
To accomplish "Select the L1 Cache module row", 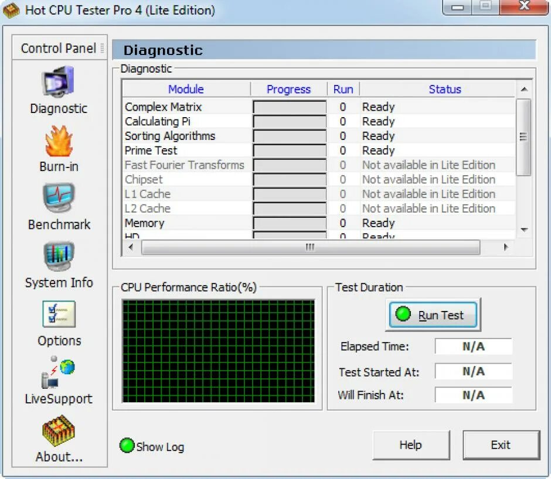I will click(319, 194).
